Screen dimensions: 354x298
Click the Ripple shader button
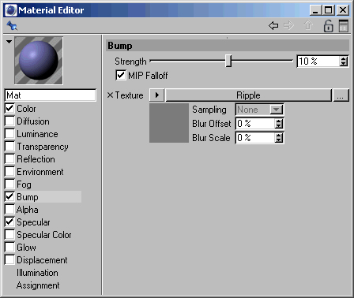pos(248,95)
